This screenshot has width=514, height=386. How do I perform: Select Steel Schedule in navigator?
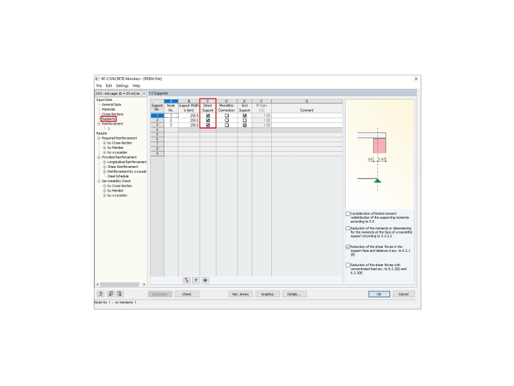tap(118, 176)
